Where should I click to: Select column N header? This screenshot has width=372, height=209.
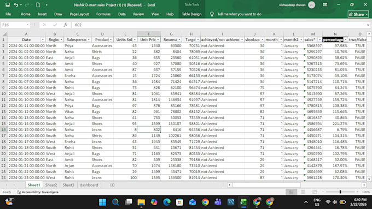click(x=335, y=34)
